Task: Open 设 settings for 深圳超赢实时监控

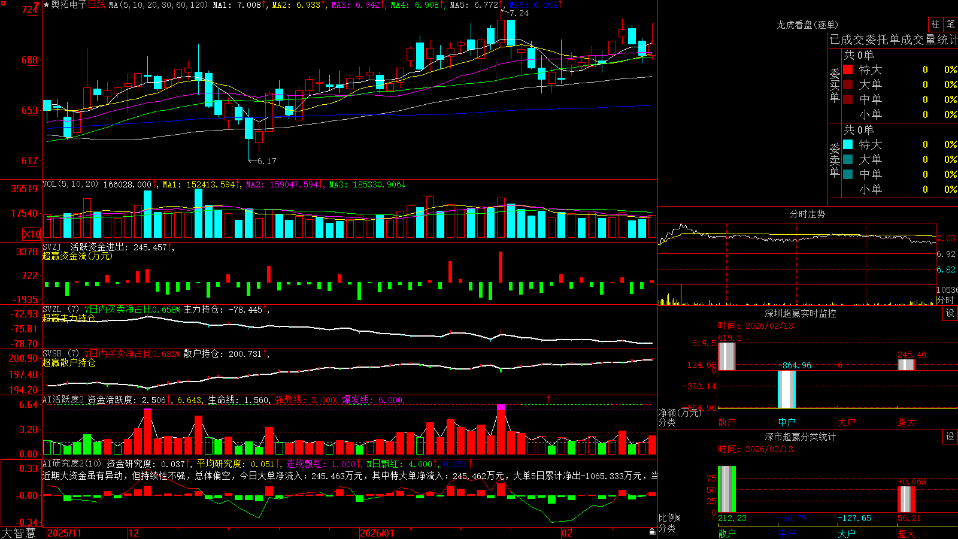Action: coord(950,313)
